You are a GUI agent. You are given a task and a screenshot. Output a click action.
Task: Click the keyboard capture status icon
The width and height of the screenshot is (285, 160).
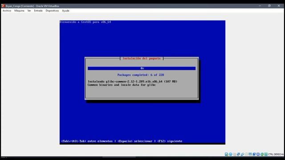tap(266, 154)
